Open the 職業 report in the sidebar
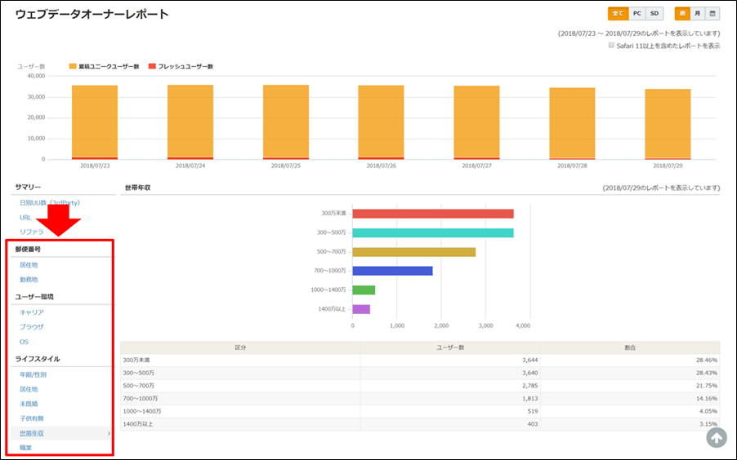Viewport: 737px width, 460px height. click(26, 448)
